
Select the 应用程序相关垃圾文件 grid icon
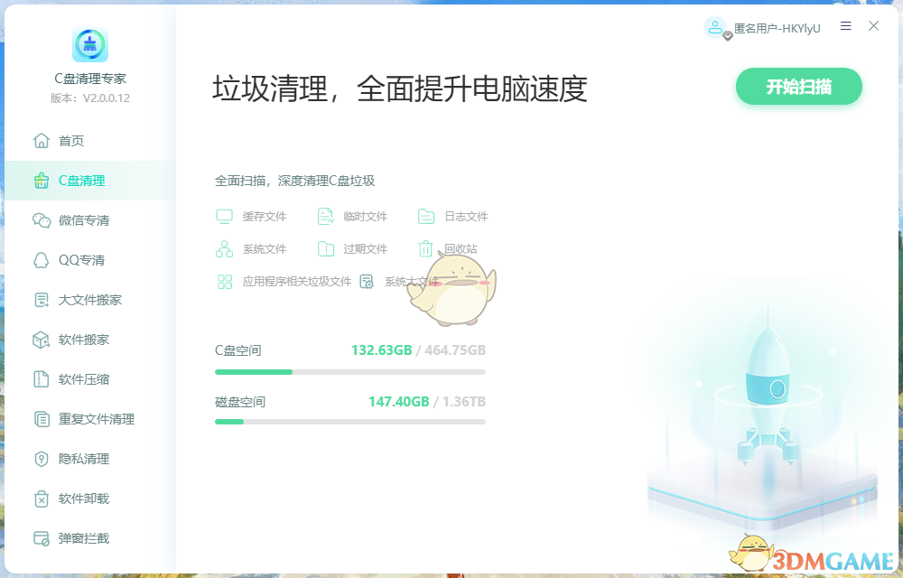[x=223, y=281]
